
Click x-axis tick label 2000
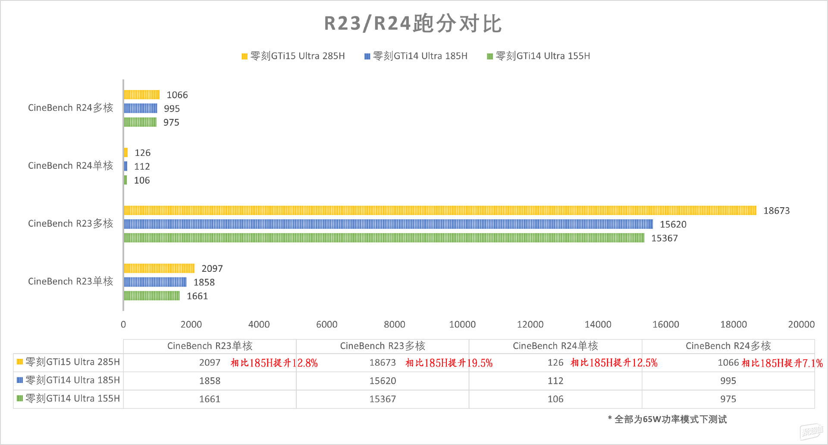click(191, 324)
